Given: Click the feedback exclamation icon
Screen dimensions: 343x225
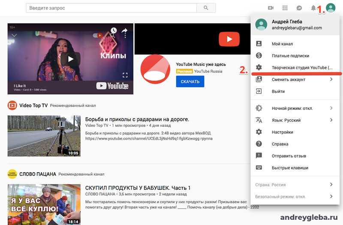Looking at the screenshot, I should point(259,155).
